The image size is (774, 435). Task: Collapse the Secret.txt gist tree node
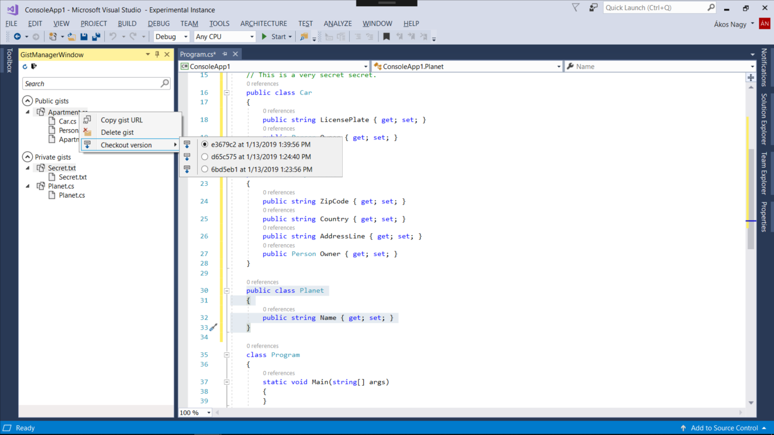pos(28,168)
